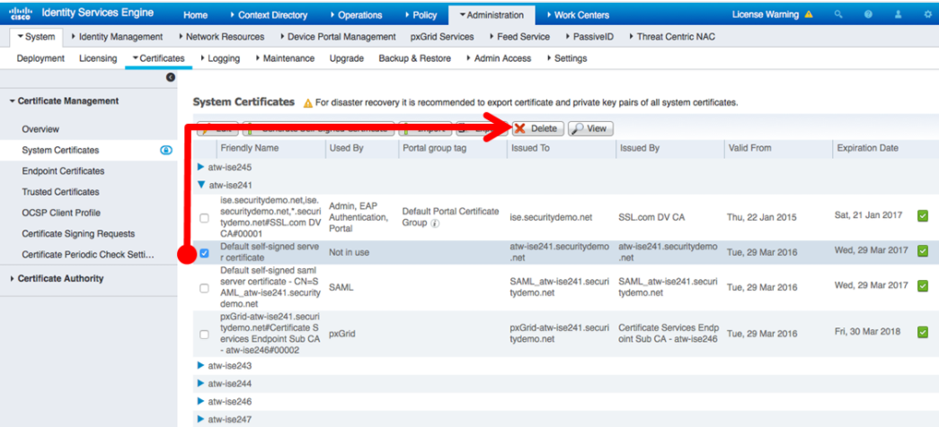Screen dimensions: 939x427
Task: Click the lock icon beside System Certificates
Action: click(x=166, y=150)
